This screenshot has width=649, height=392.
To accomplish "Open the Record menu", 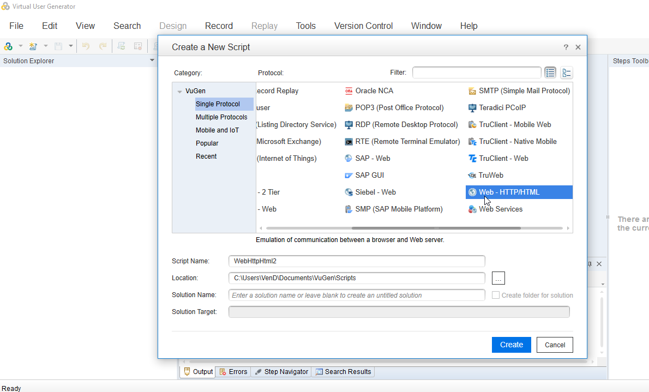I will click(x=219, y=26).
